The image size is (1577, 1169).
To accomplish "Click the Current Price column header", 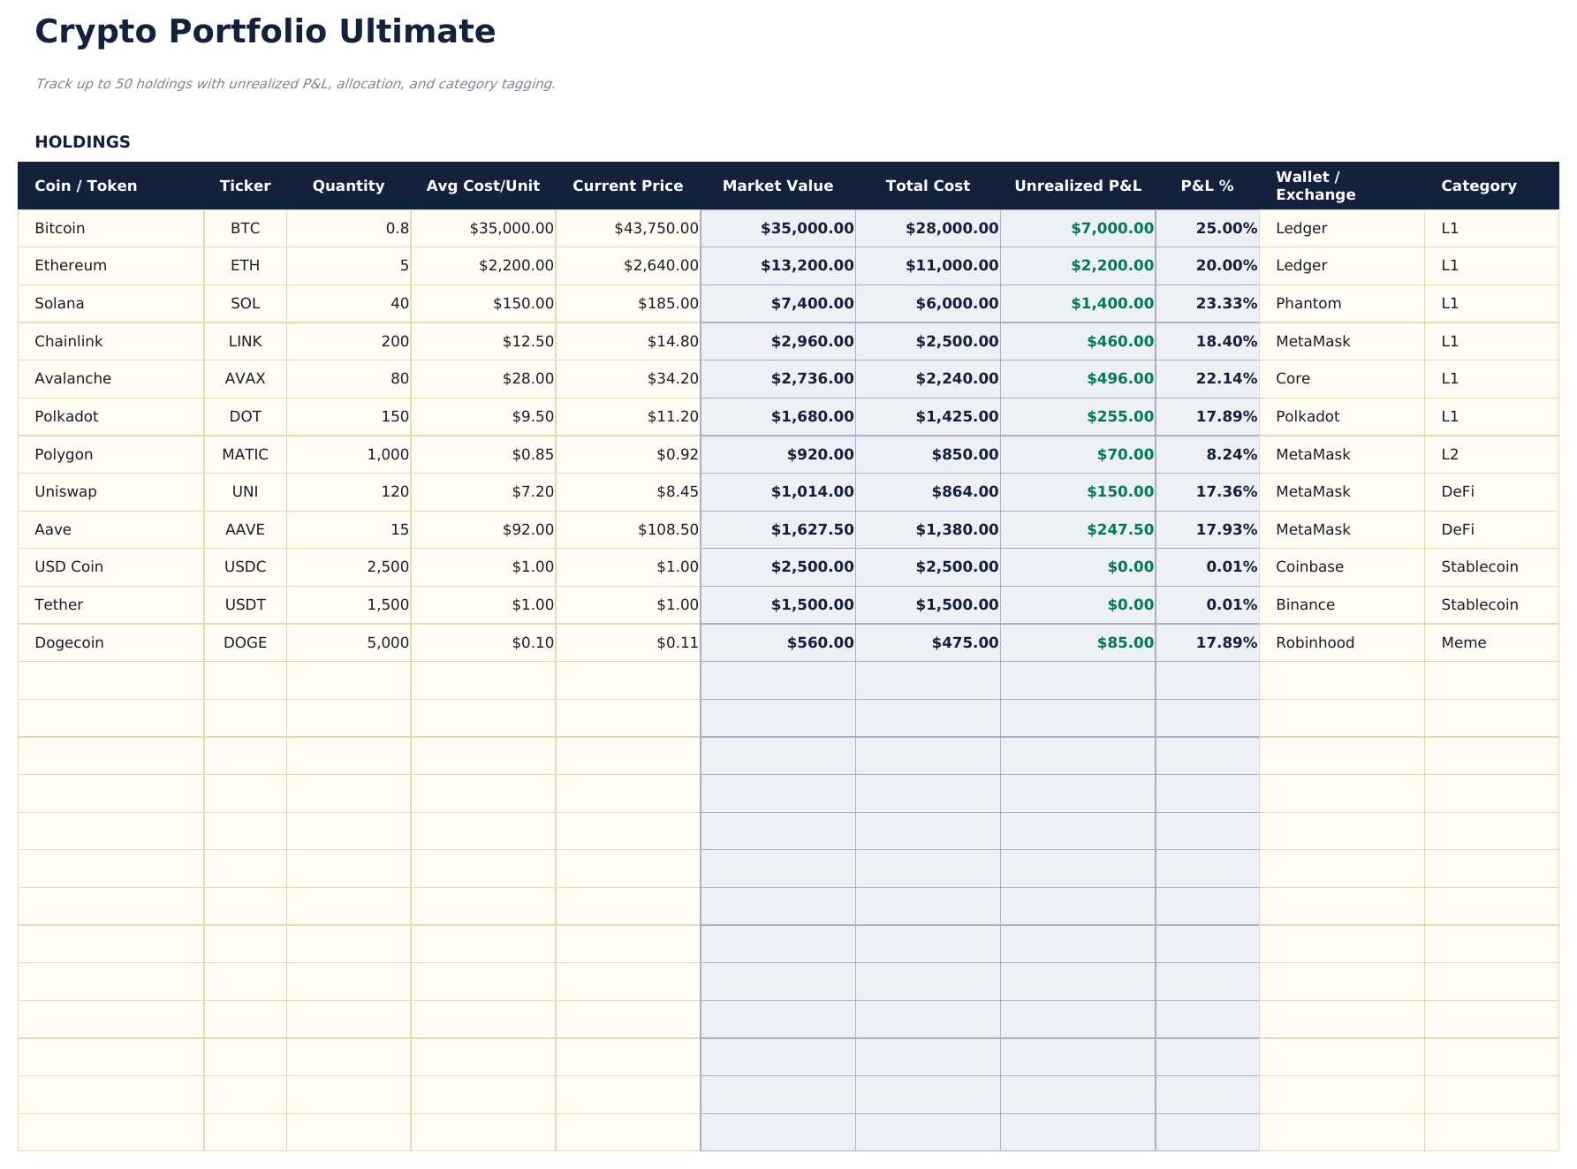I will [628, 186].
